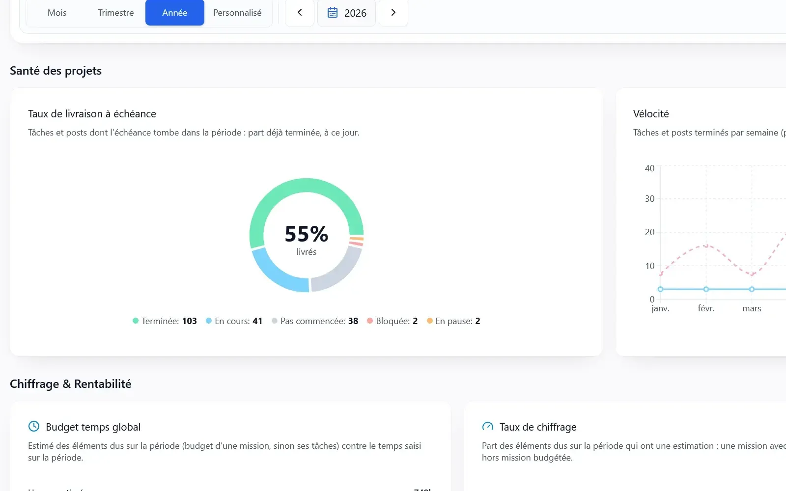The height and width of the screenshot is (491, 786).
Task: Click the Budget temps global title
Action: [x=93, y=427]
